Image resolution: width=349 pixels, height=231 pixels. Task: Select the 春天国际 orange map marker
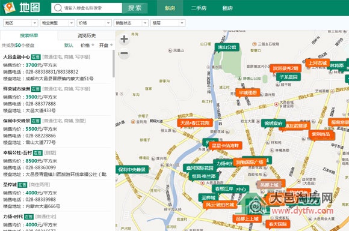[x=277, y=224]
